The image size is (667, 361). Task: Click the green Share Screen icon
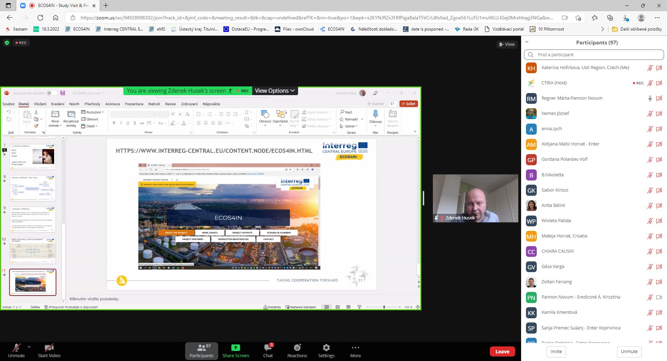(x=236, y=347)
